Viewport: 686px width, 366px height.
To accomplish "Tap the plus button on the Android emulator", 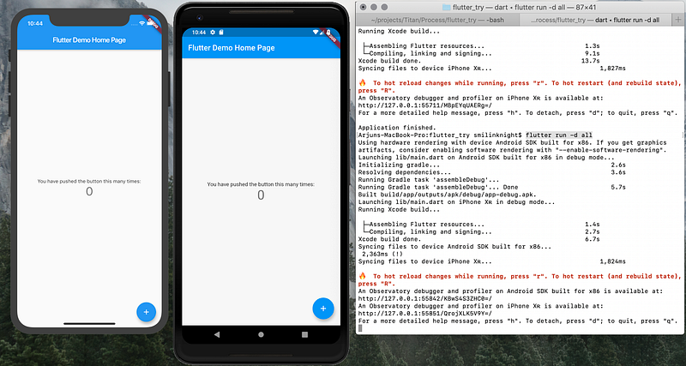I will click(x=323, y=309).
